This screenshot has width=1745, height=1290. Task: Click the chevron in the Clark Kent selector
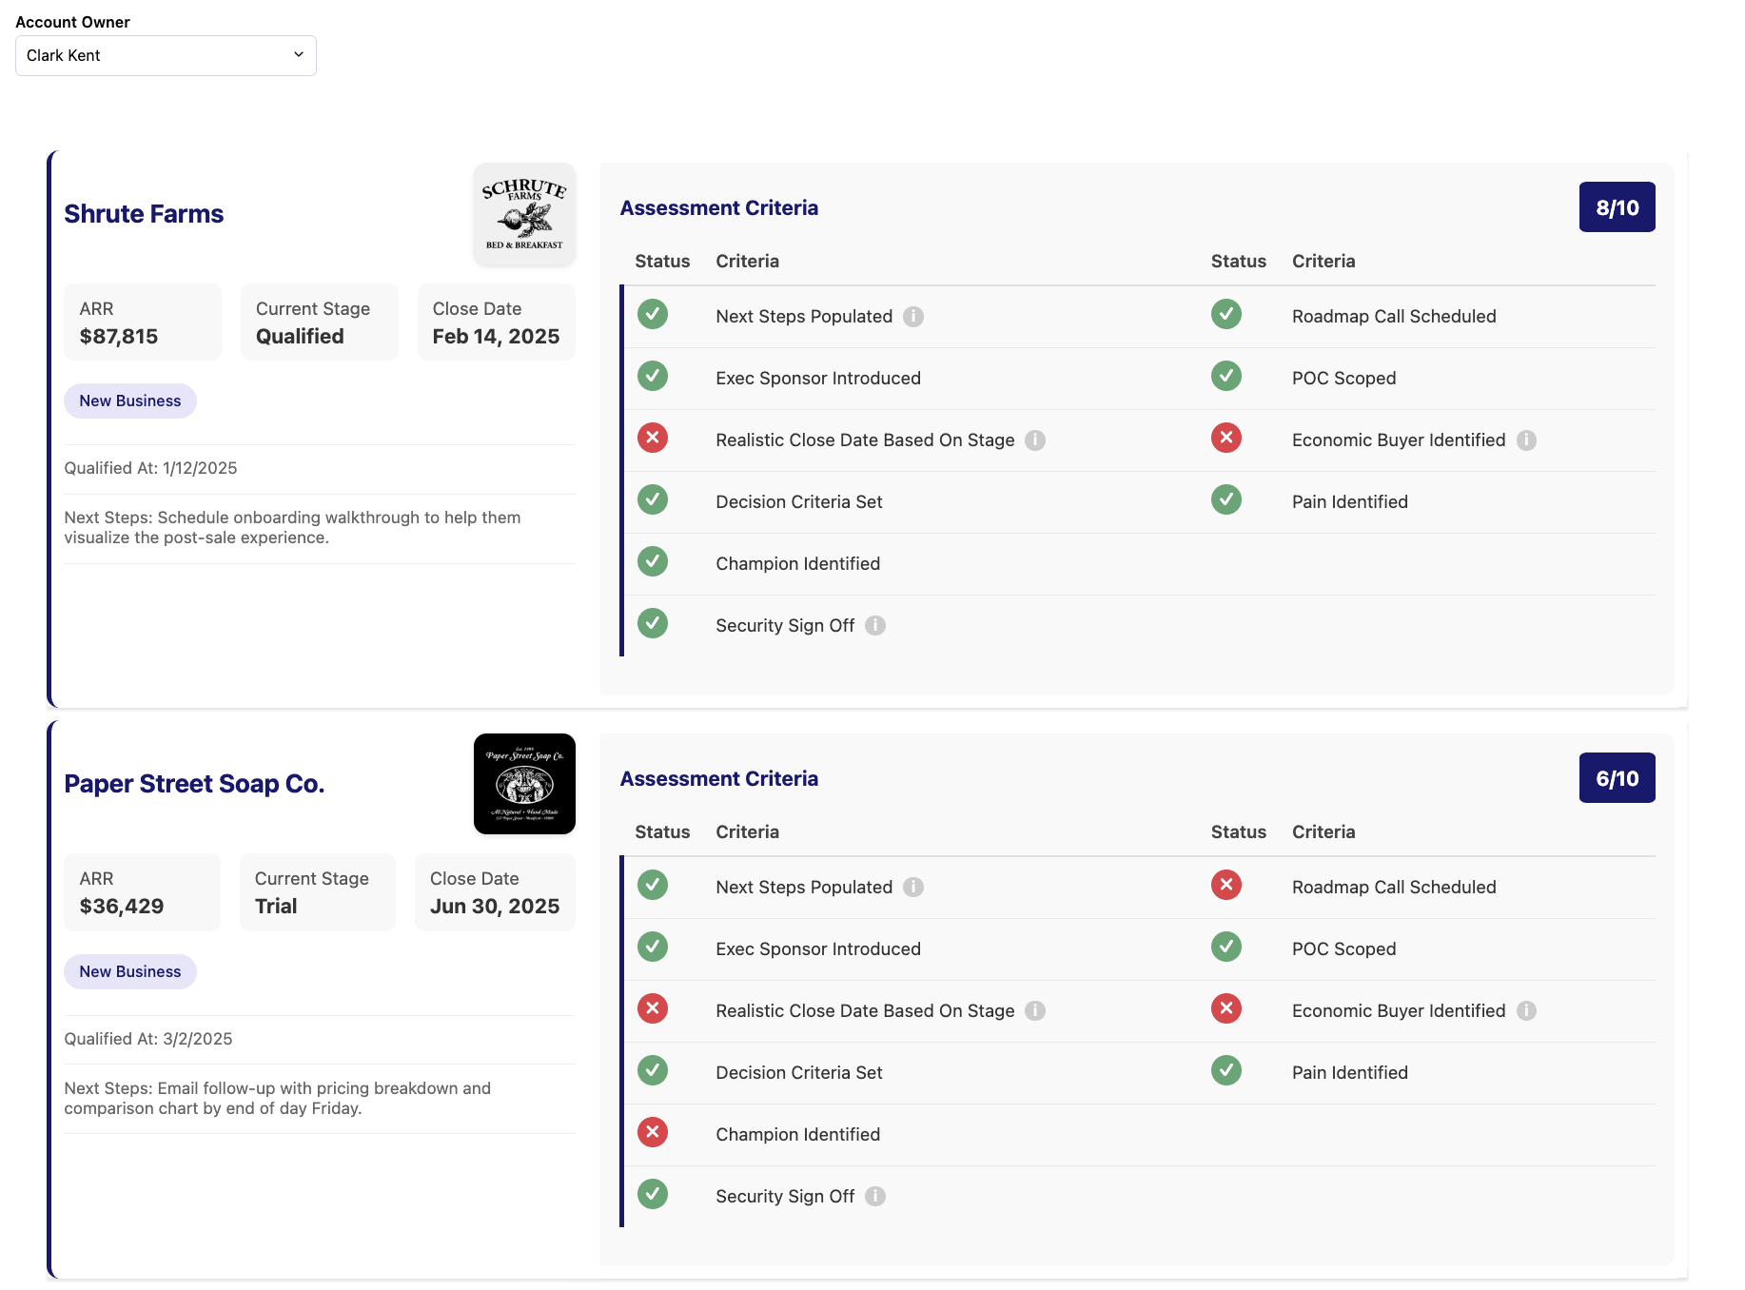(297, 55)
